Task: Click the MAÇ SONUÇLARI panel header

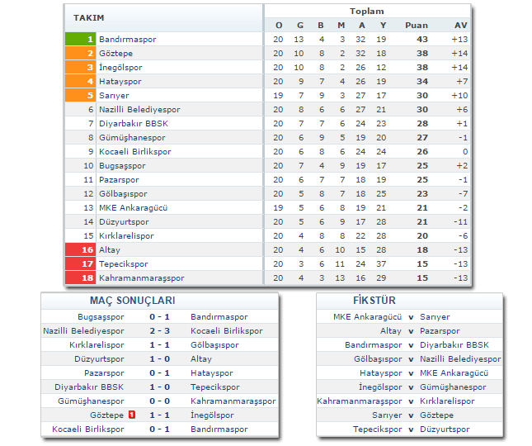Action: (x=132, y=301)
